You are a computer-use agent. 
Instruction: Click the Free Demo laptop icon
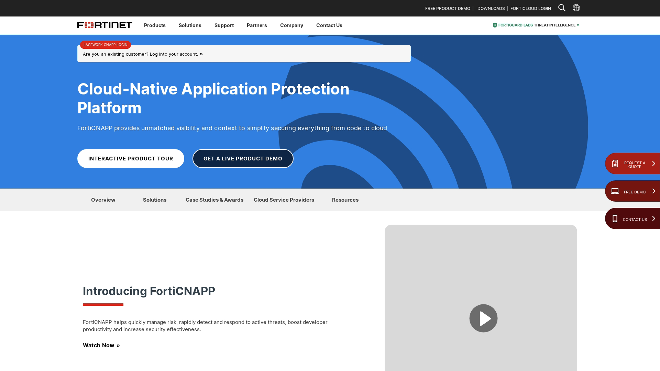pyautogui.click(x=615, y=191)
